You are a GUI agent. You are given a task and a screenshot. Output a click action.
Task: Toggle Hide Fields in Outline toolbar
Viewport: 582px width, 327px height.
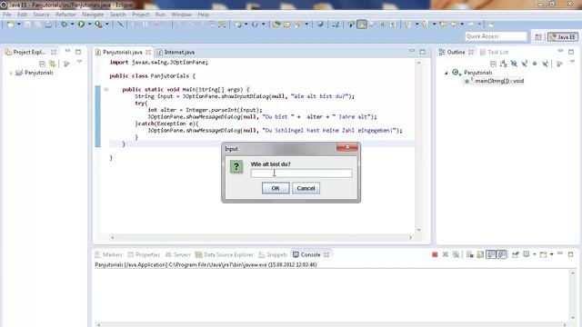[514, 64]
